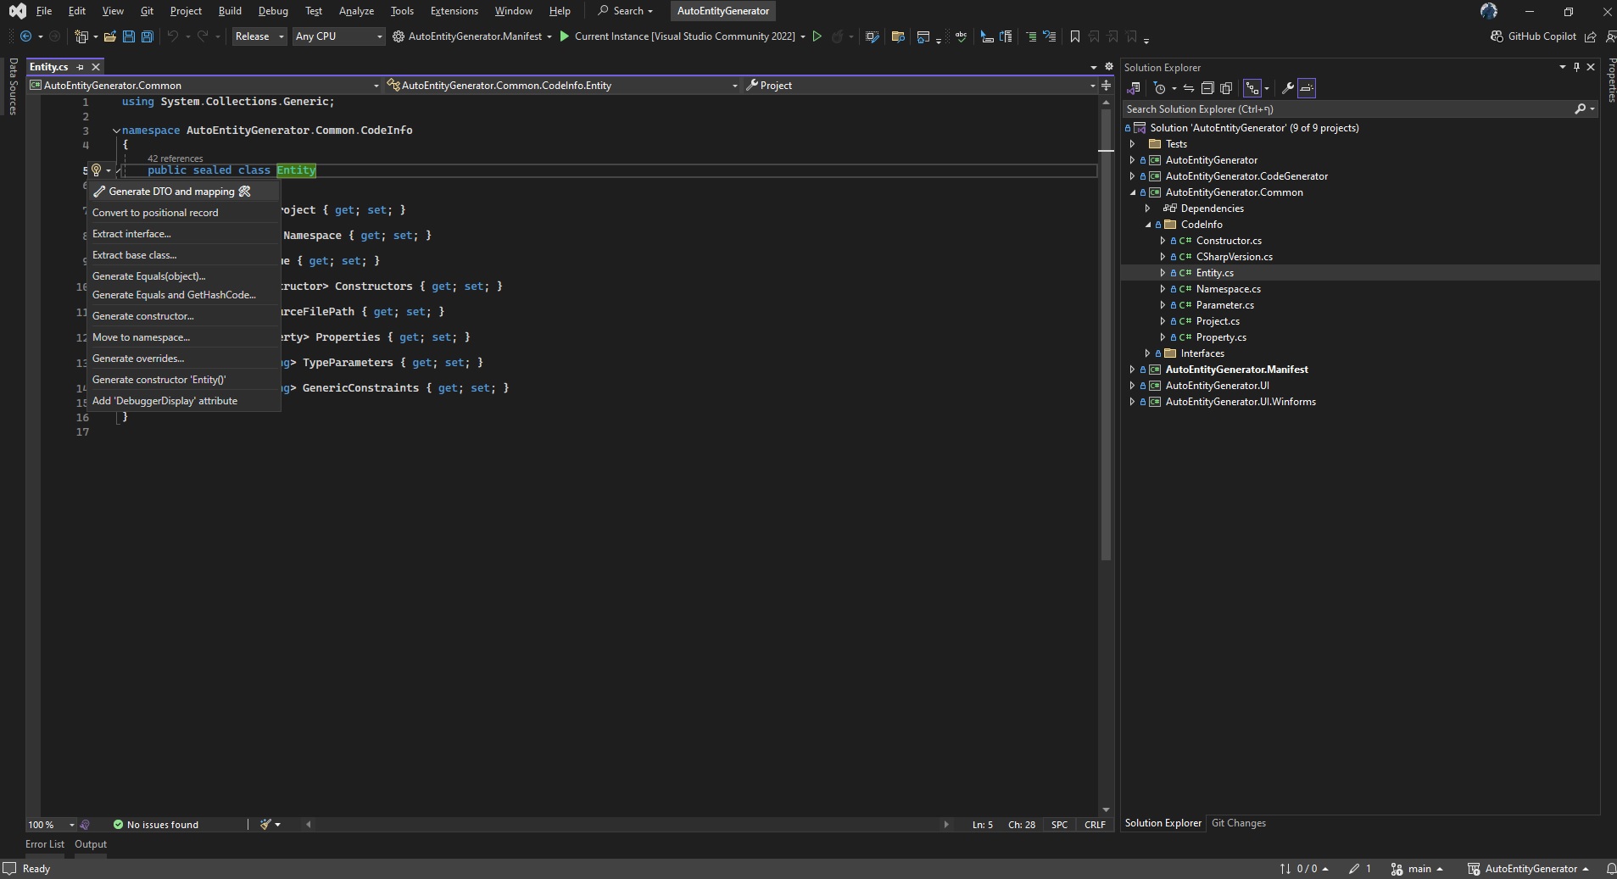
Task: Expand the Tests folder in Solution Explorer
Action: pos(1132,144)
